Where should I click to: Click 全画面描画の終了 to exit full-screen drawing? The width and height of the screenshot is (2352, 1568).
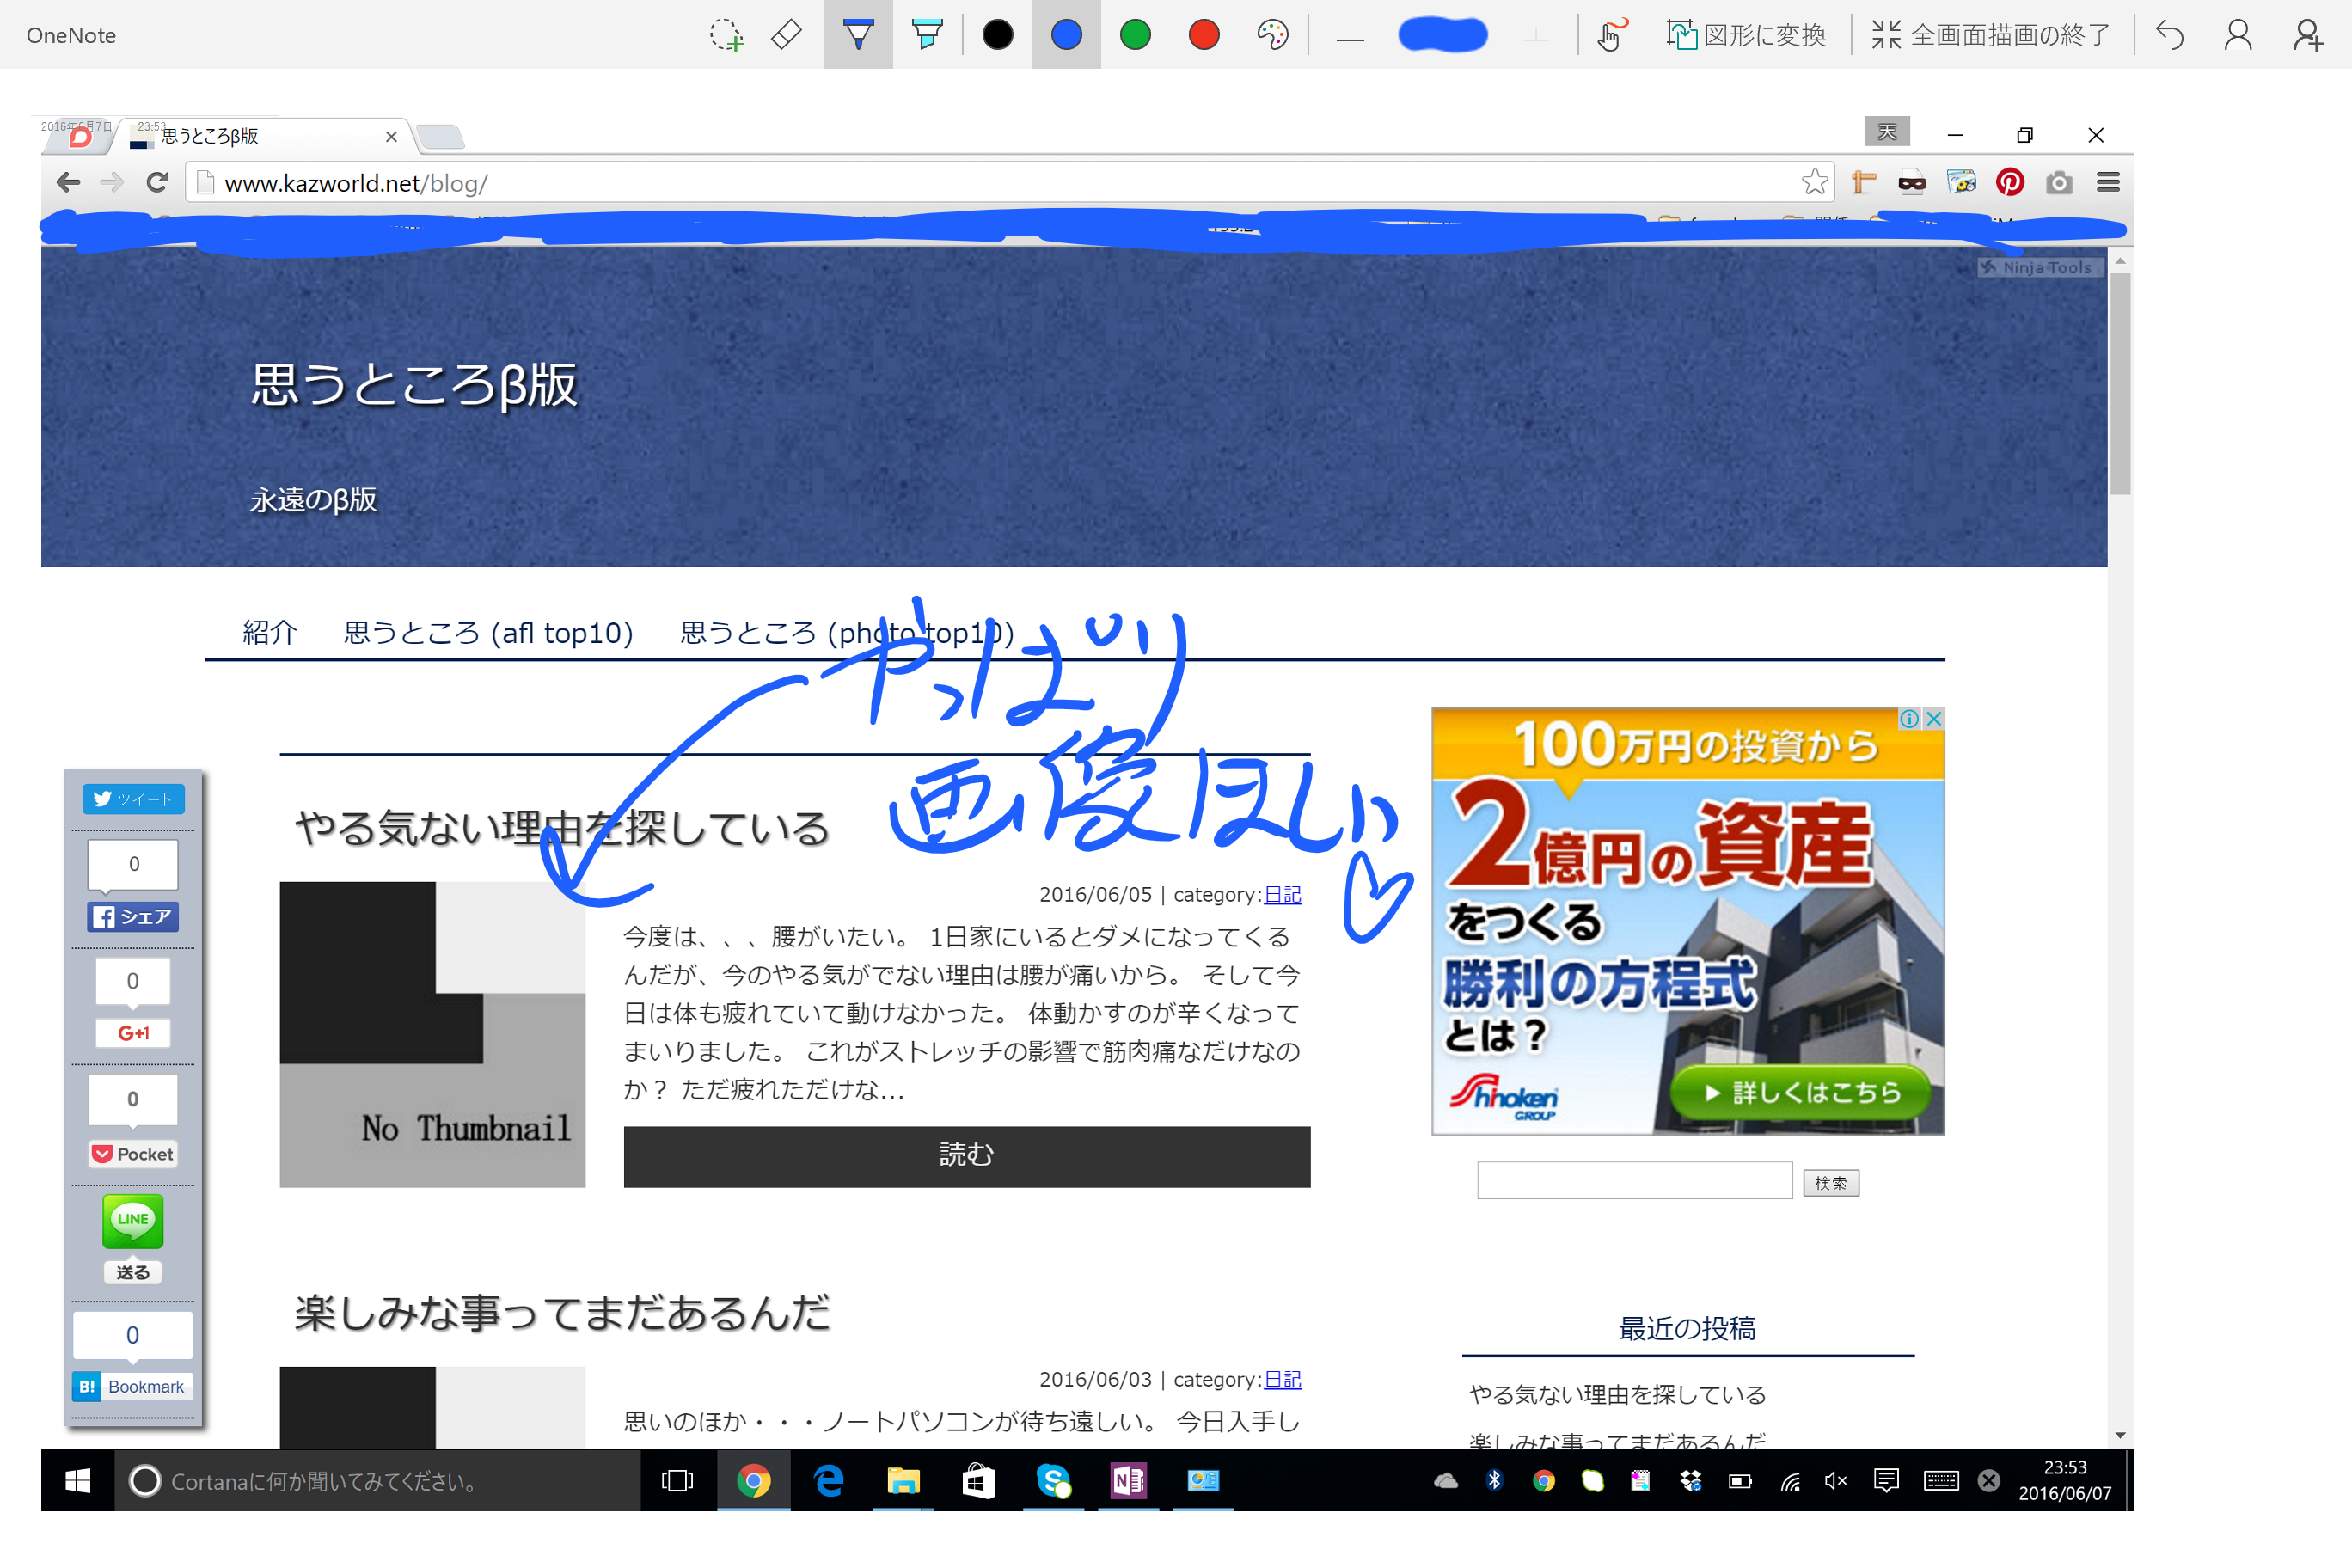point(1990,35)
